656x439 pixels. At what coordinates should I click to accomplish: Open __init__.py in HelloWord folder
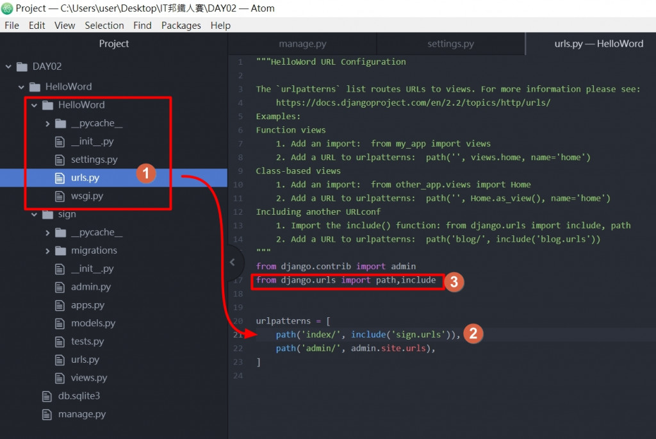click(92, 142)
